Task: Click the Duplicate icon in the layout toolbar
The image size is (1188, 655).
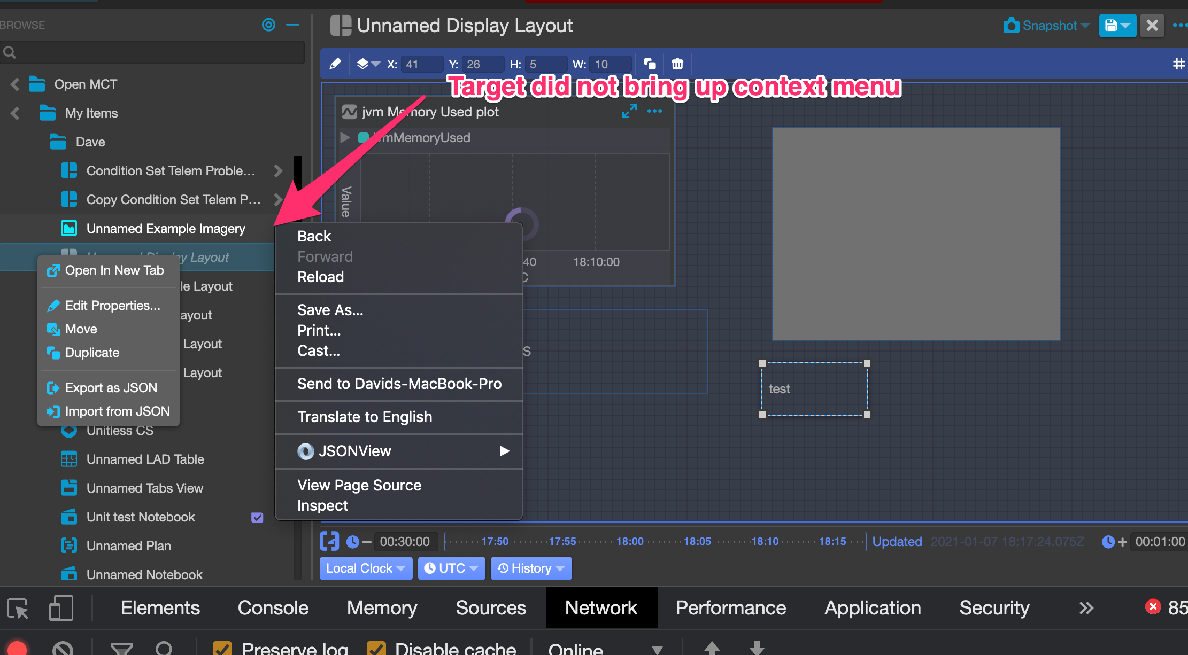Action: [650, 64]
